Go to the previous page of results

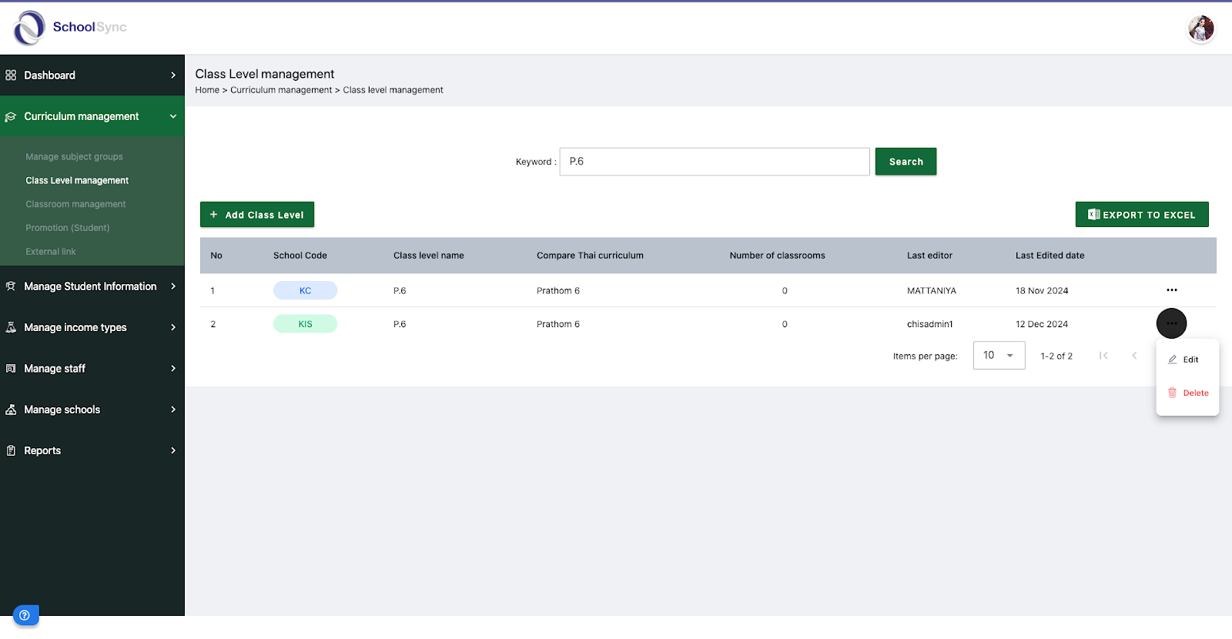(1134, 356)
